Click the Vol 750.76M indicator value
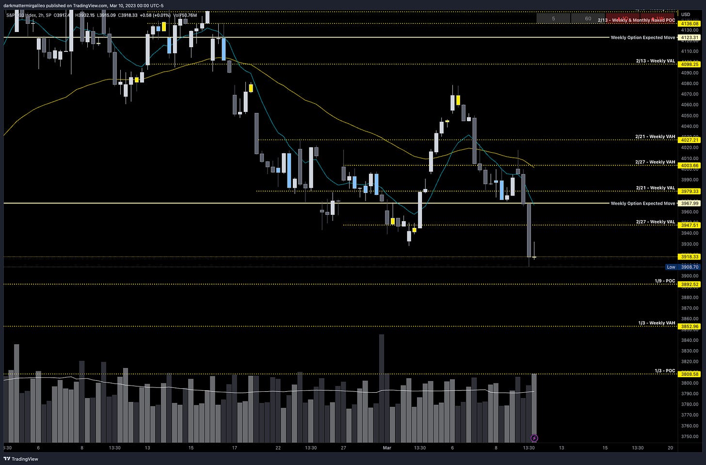Viewport: 706px width, 465px height. [x=185, y=15]
